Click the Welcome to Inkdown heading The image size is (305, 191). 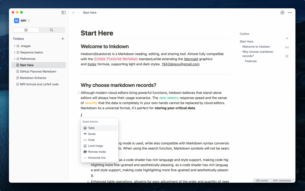[105, 46]
